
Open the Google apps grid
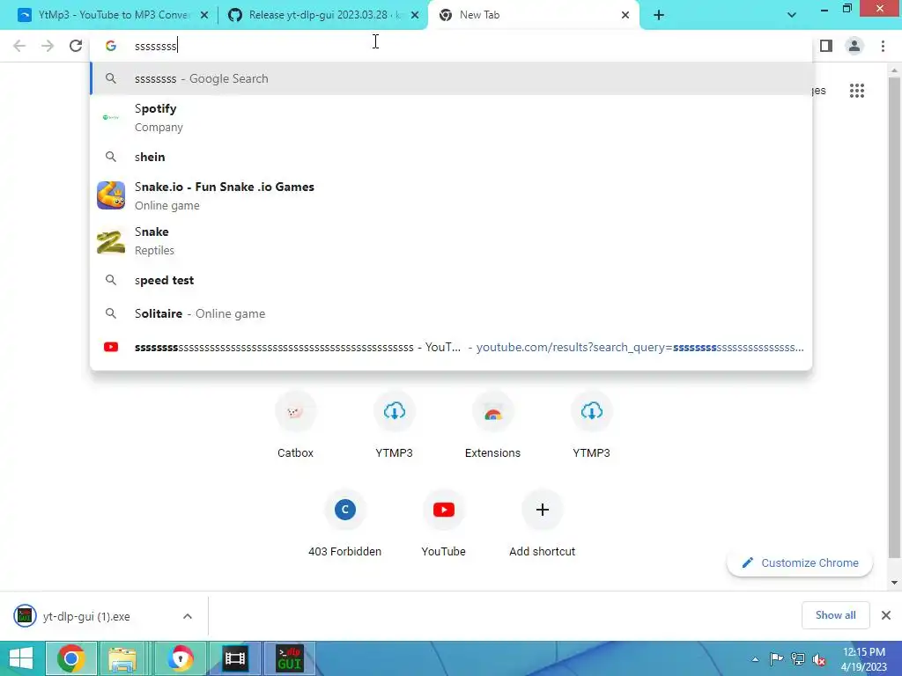856,91
